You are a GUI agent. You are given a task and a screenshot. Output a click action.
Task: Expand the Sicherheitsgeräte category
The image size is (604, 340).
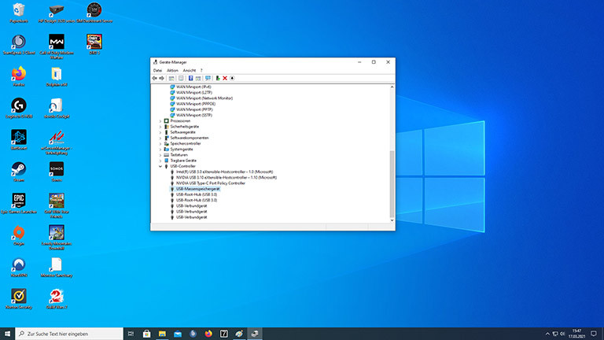click(x=160, y=126)
